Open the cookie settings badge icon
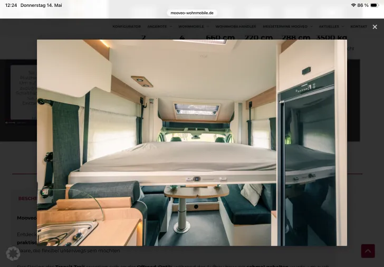 coord(13,253)
